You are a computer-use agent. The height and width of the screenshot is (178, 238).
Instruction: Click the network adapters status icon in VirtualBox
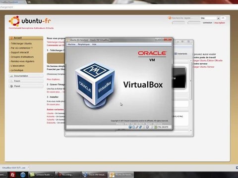[x=140, y=127]
